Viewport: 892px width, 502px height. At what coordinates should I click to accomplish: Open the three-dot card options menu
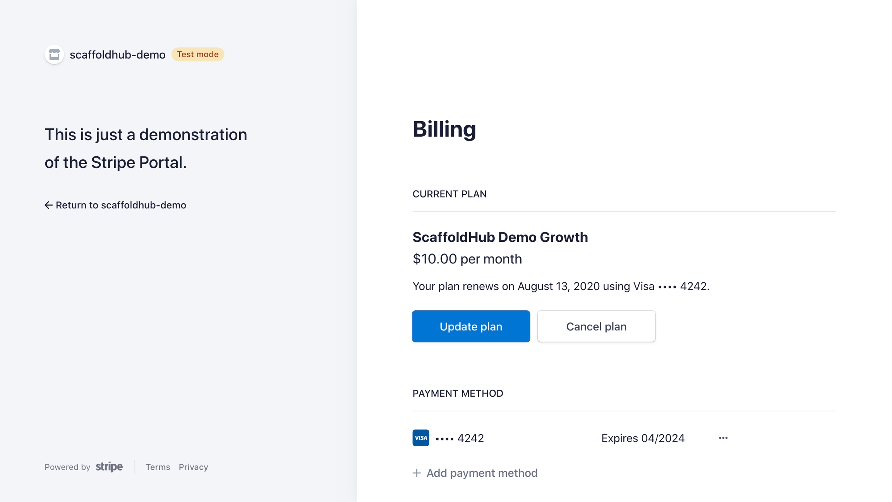(723, 438)
